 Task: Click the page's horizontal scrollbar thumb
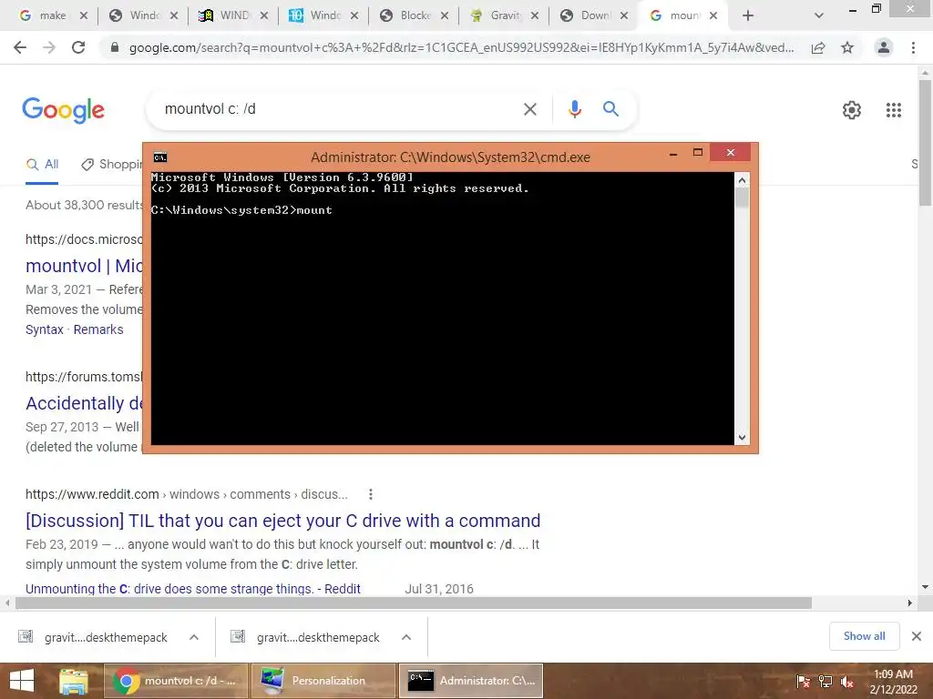tap(414, 603)
